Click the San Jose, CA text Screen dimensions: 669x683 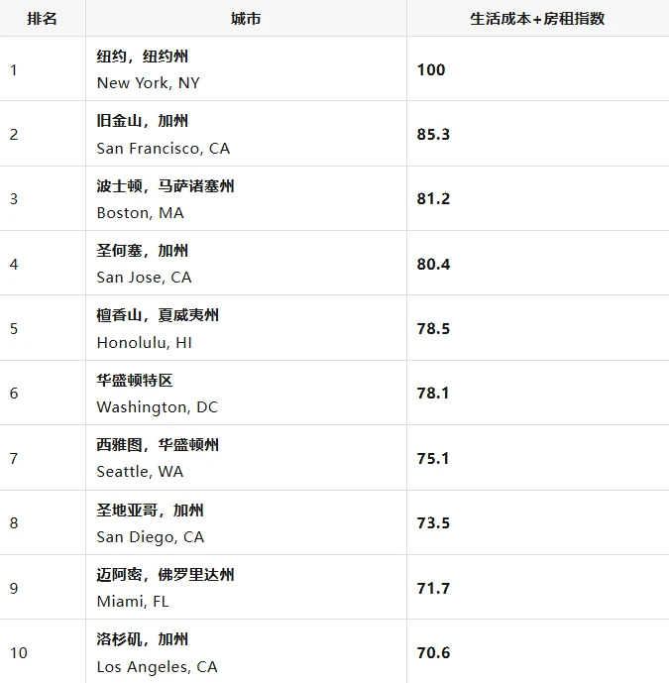(x=144, y=278)
